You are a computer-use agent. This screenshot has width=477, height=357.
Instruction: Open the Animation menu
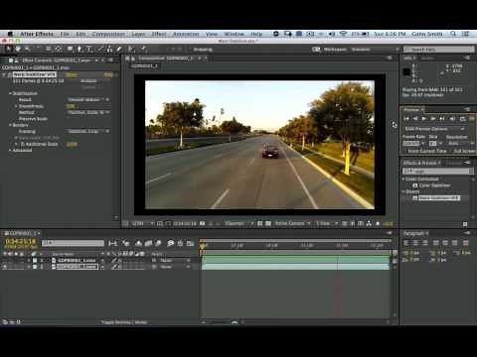186,34
